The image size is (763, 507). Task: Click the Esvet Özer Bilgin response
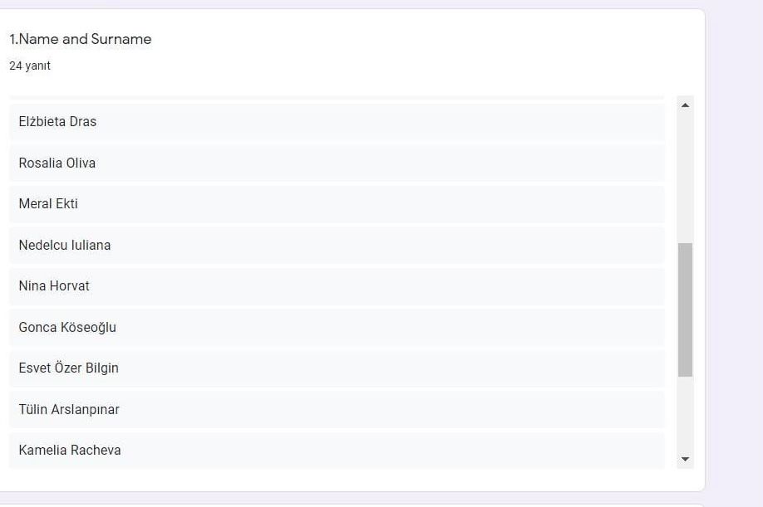click(337, 368)
